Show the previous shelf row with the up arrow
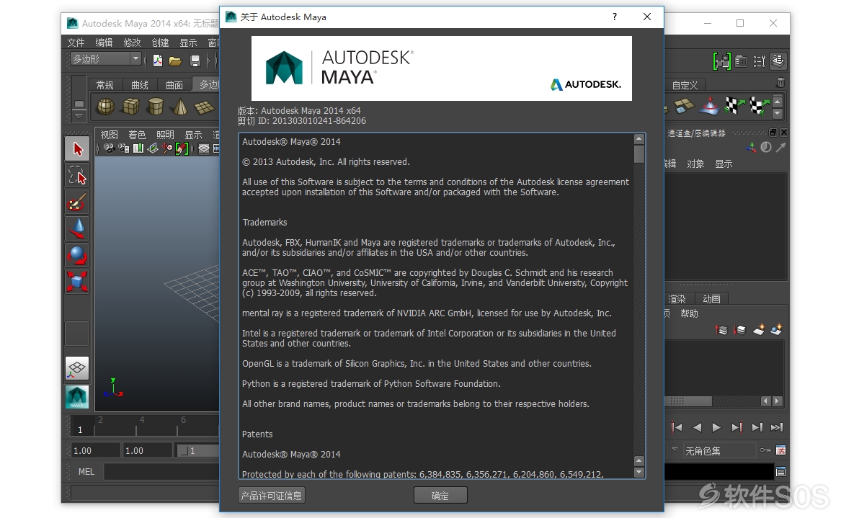 (x=777, y=101)
